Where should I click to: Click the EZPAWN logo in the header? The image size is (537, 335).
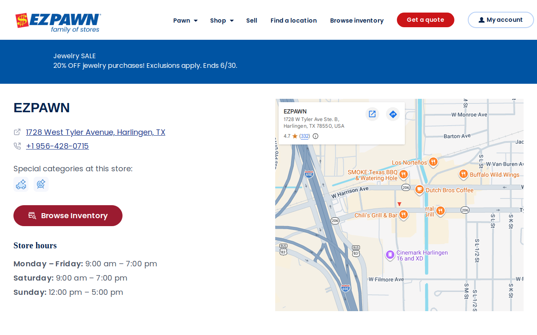(58, 23)
